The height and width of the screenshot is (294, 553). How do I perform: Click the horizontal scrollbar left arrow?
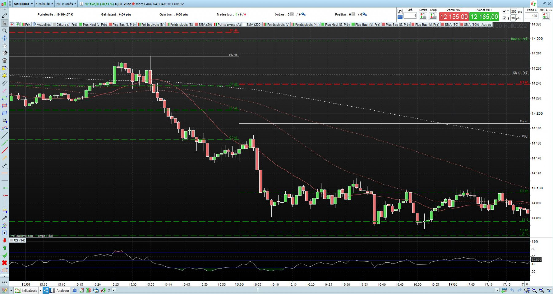[x=114, y=290]
